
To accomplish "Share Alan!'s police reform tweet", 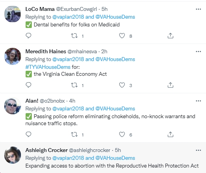I will [170, 135].
